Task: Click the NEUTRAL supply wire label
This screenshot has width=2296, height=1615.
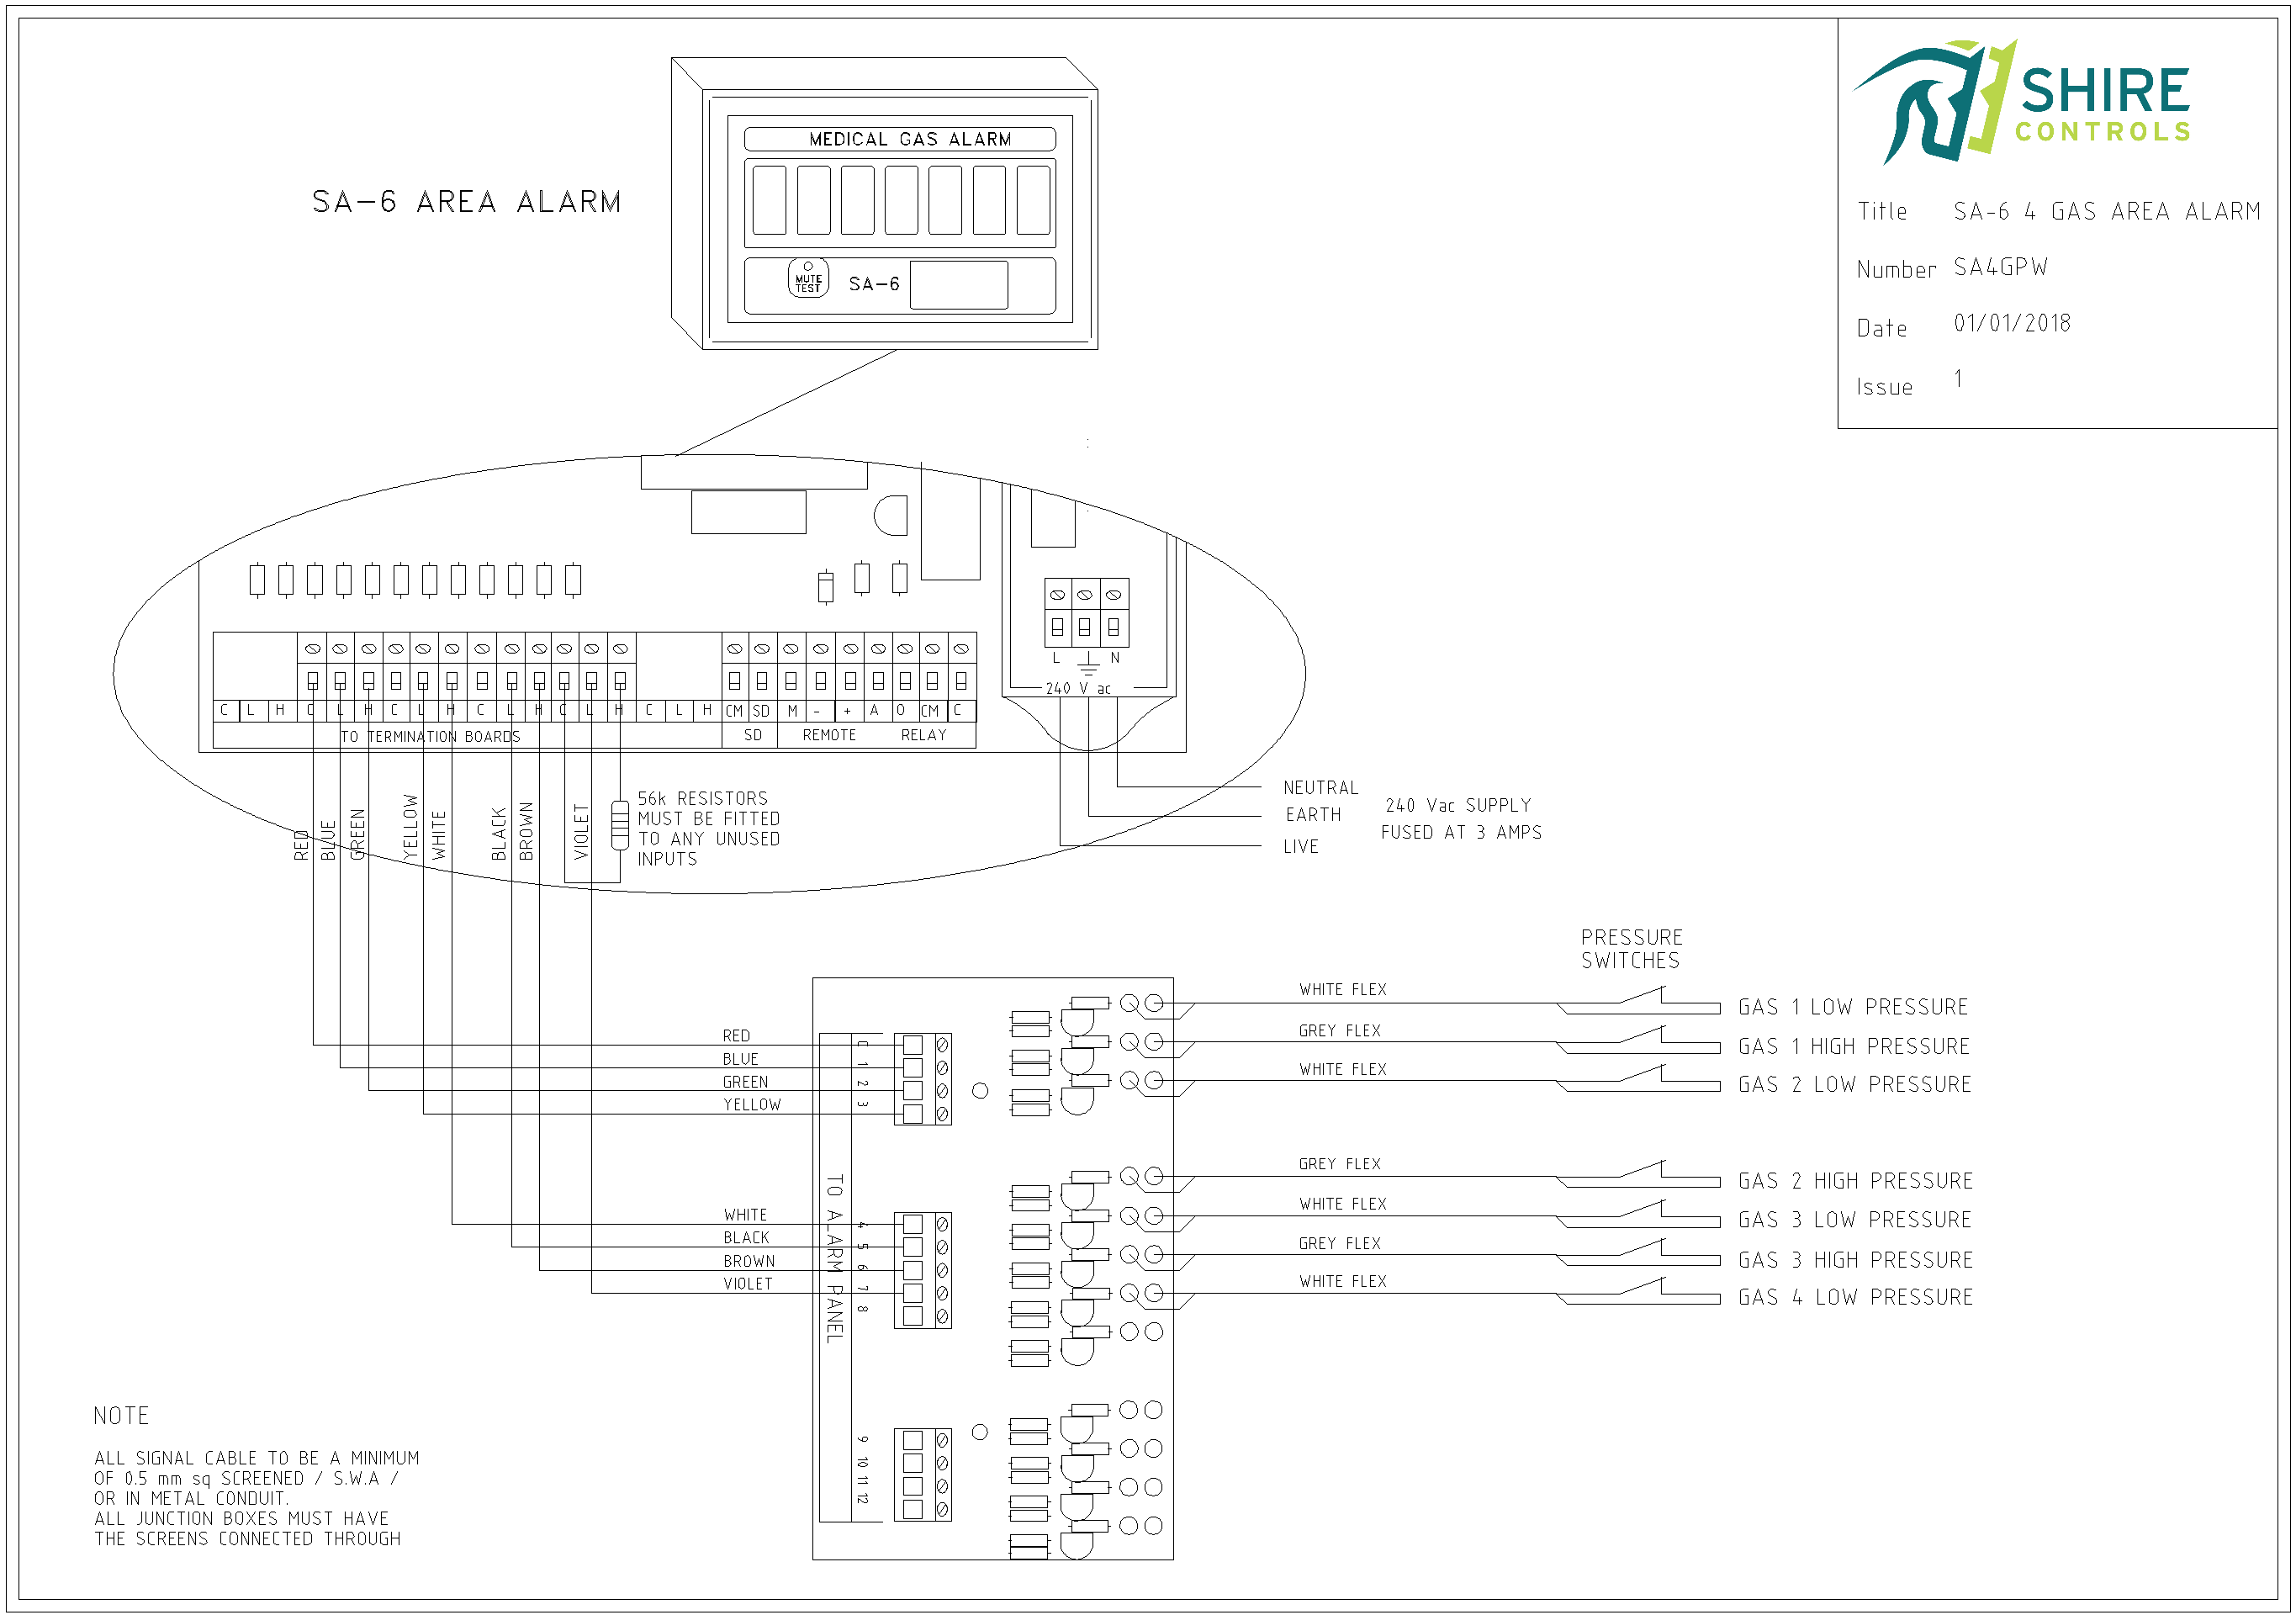Action: click(x=1320, y=788)
